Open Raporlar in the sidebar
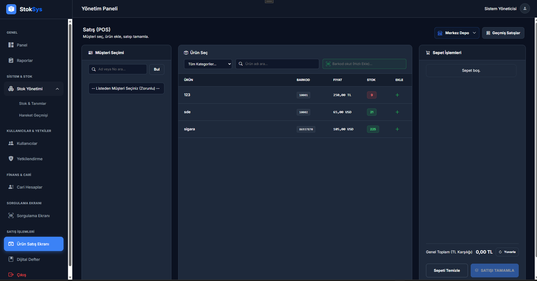The height and width of the screenshot is (281, 537). [25, 61]
